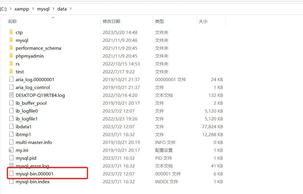Expand the chevron after mysql in breadcrumb
The height and width of the screenshot is (194, 303).
[x=53, y=9]
